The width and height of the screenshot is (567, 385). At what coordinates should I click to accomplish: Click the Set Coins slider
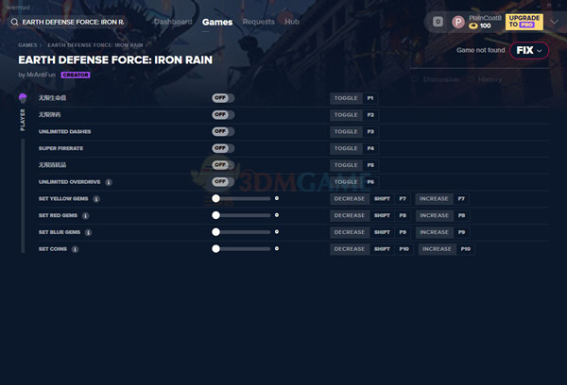pos(241,249)
